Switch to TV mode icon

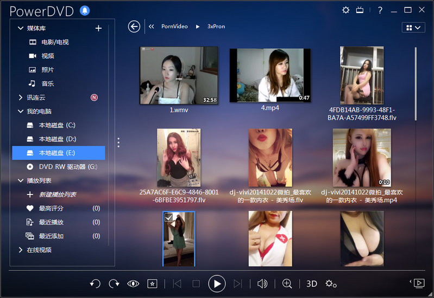(x=360, y=10)
